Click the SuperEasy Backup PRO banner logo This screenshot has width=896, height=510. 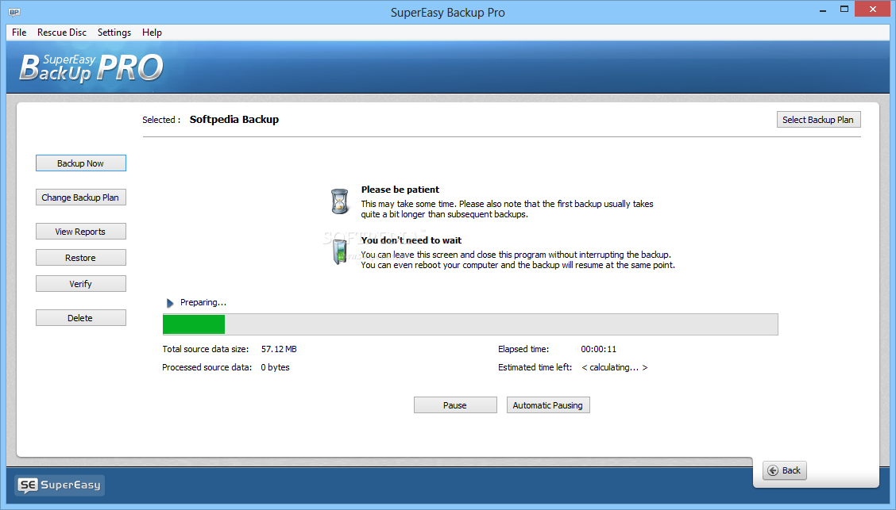point(91,68)
